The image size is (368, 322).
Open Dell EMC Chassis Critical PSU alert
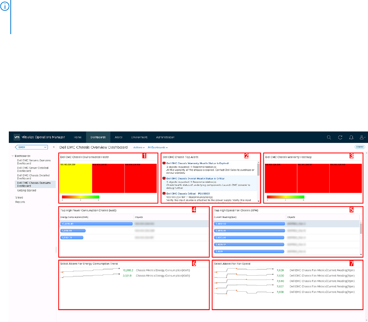coord(188,194)
